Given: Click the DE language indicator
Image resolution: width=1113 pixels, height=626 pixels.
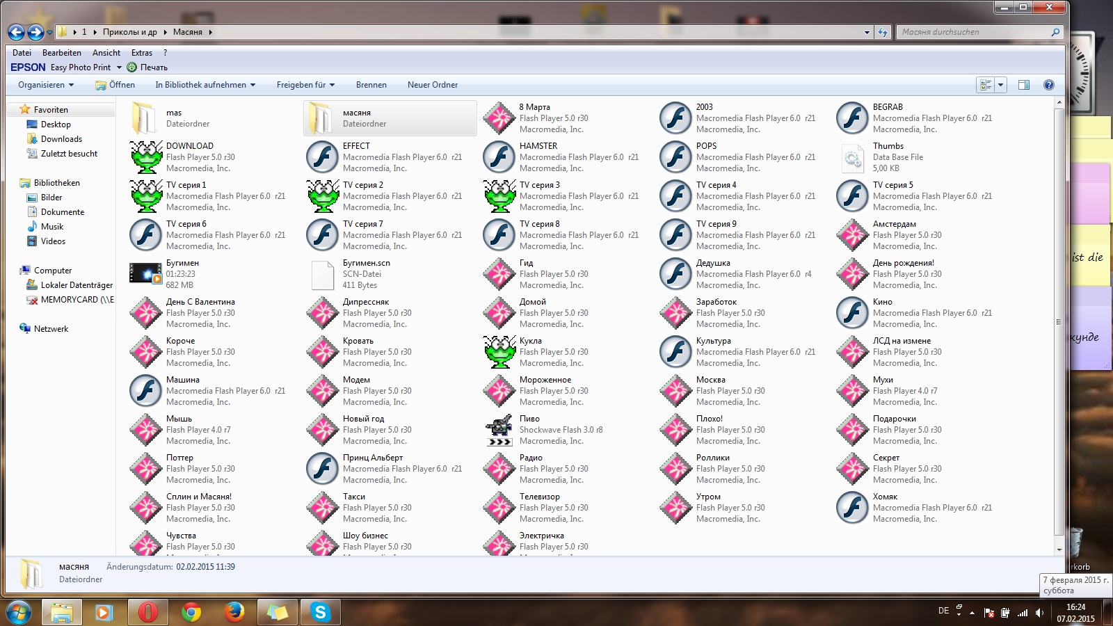Looking at the screenshot, I should [x=943, y=611].
